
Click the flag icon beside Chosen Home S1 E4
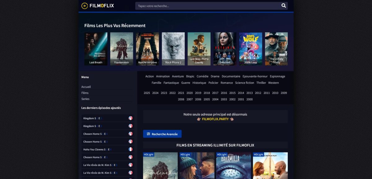[x=131, y=134]
